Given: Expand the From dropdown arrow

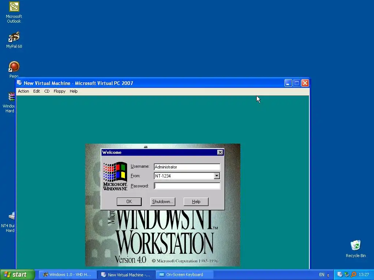Looking at the screenshot, I should 217,176.
